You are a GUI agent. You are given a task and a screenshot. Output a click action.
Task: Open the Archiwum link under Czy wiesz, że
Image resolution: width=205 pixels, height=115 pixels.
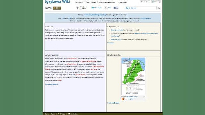click(x=110, y=43)
